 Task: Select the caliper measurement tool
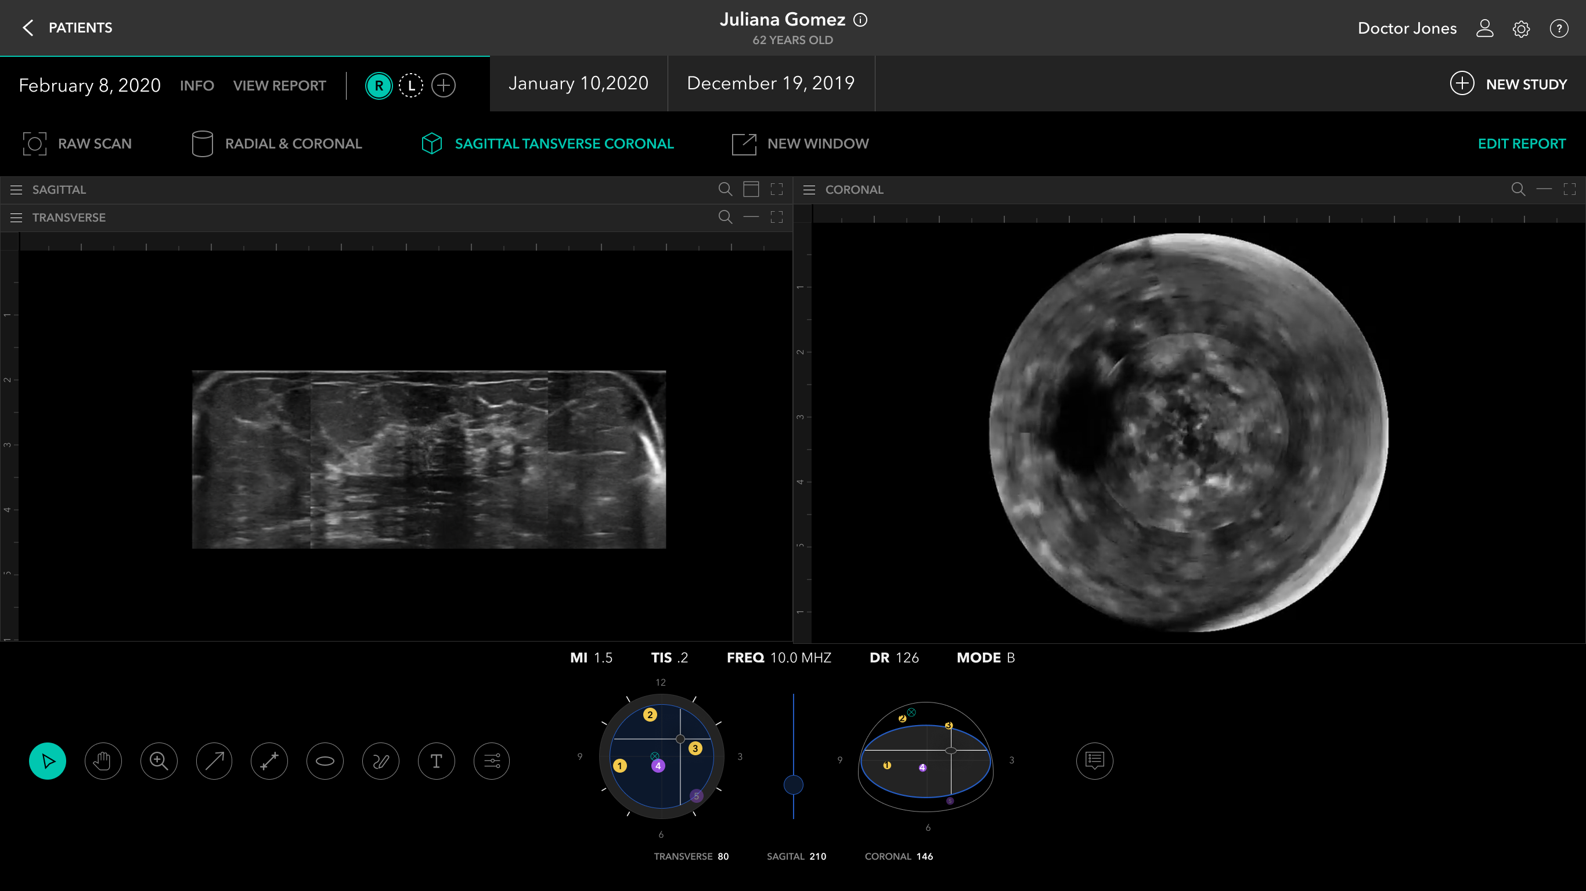coord(269,761)
